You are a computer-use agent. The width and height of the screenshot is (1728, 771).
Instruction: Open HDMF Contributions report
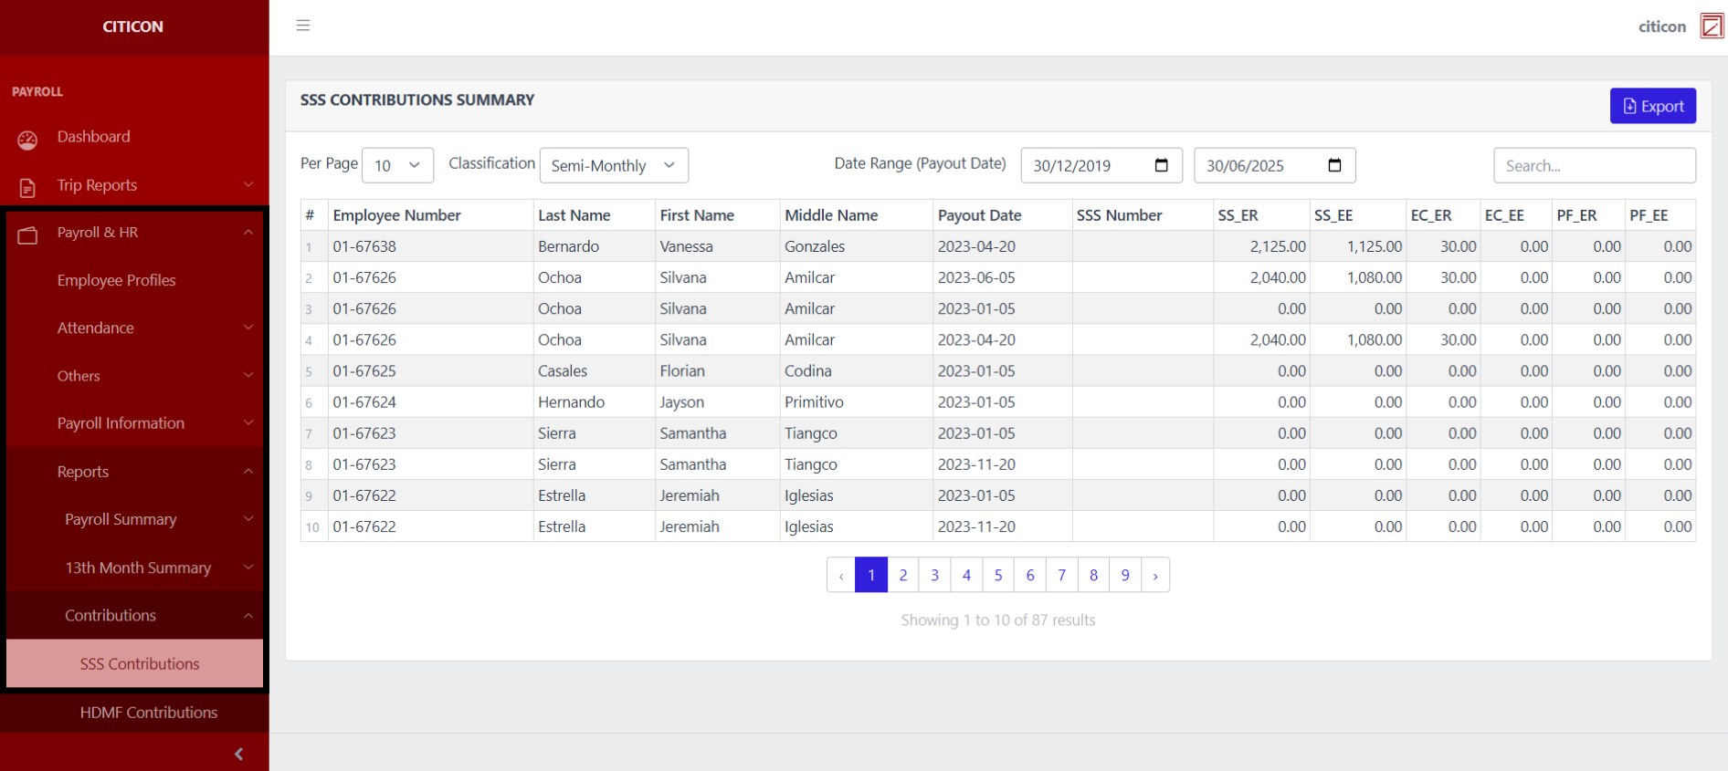coord(148,713)
